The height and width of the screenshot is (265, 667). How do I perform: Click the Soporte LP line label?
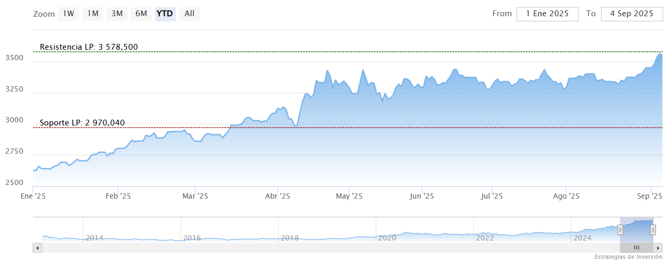point(82,123)
